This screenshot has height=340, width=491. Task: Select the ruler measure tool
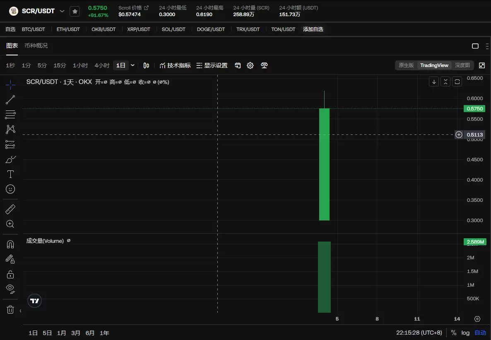[x=10, y=209]
